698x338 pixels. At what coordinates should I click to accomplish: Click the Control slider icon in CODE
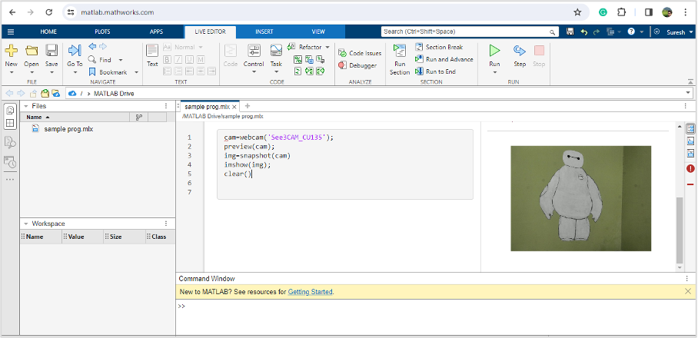[254, 50]
